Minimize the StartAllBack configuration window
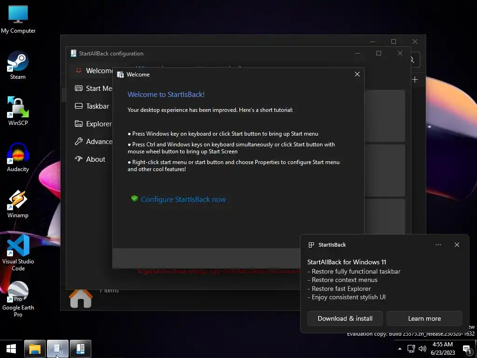477x358 pixels. [358, 53]
